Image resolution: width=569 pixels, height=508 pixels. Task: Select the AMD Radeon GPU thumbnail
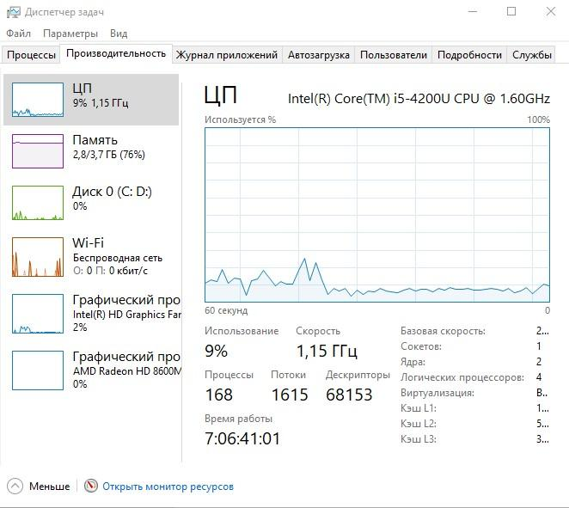point(38,370)
